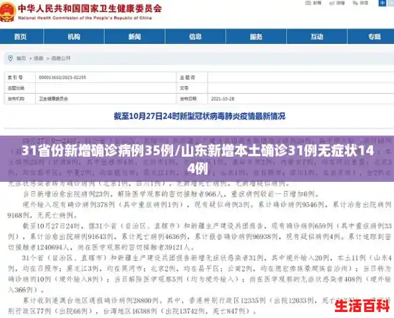Image resolution: width=394 pixels, height=318 pixels.
Task: Open the 首页 navigation tab
Action: pyautogui.click(x=21, y=37)
